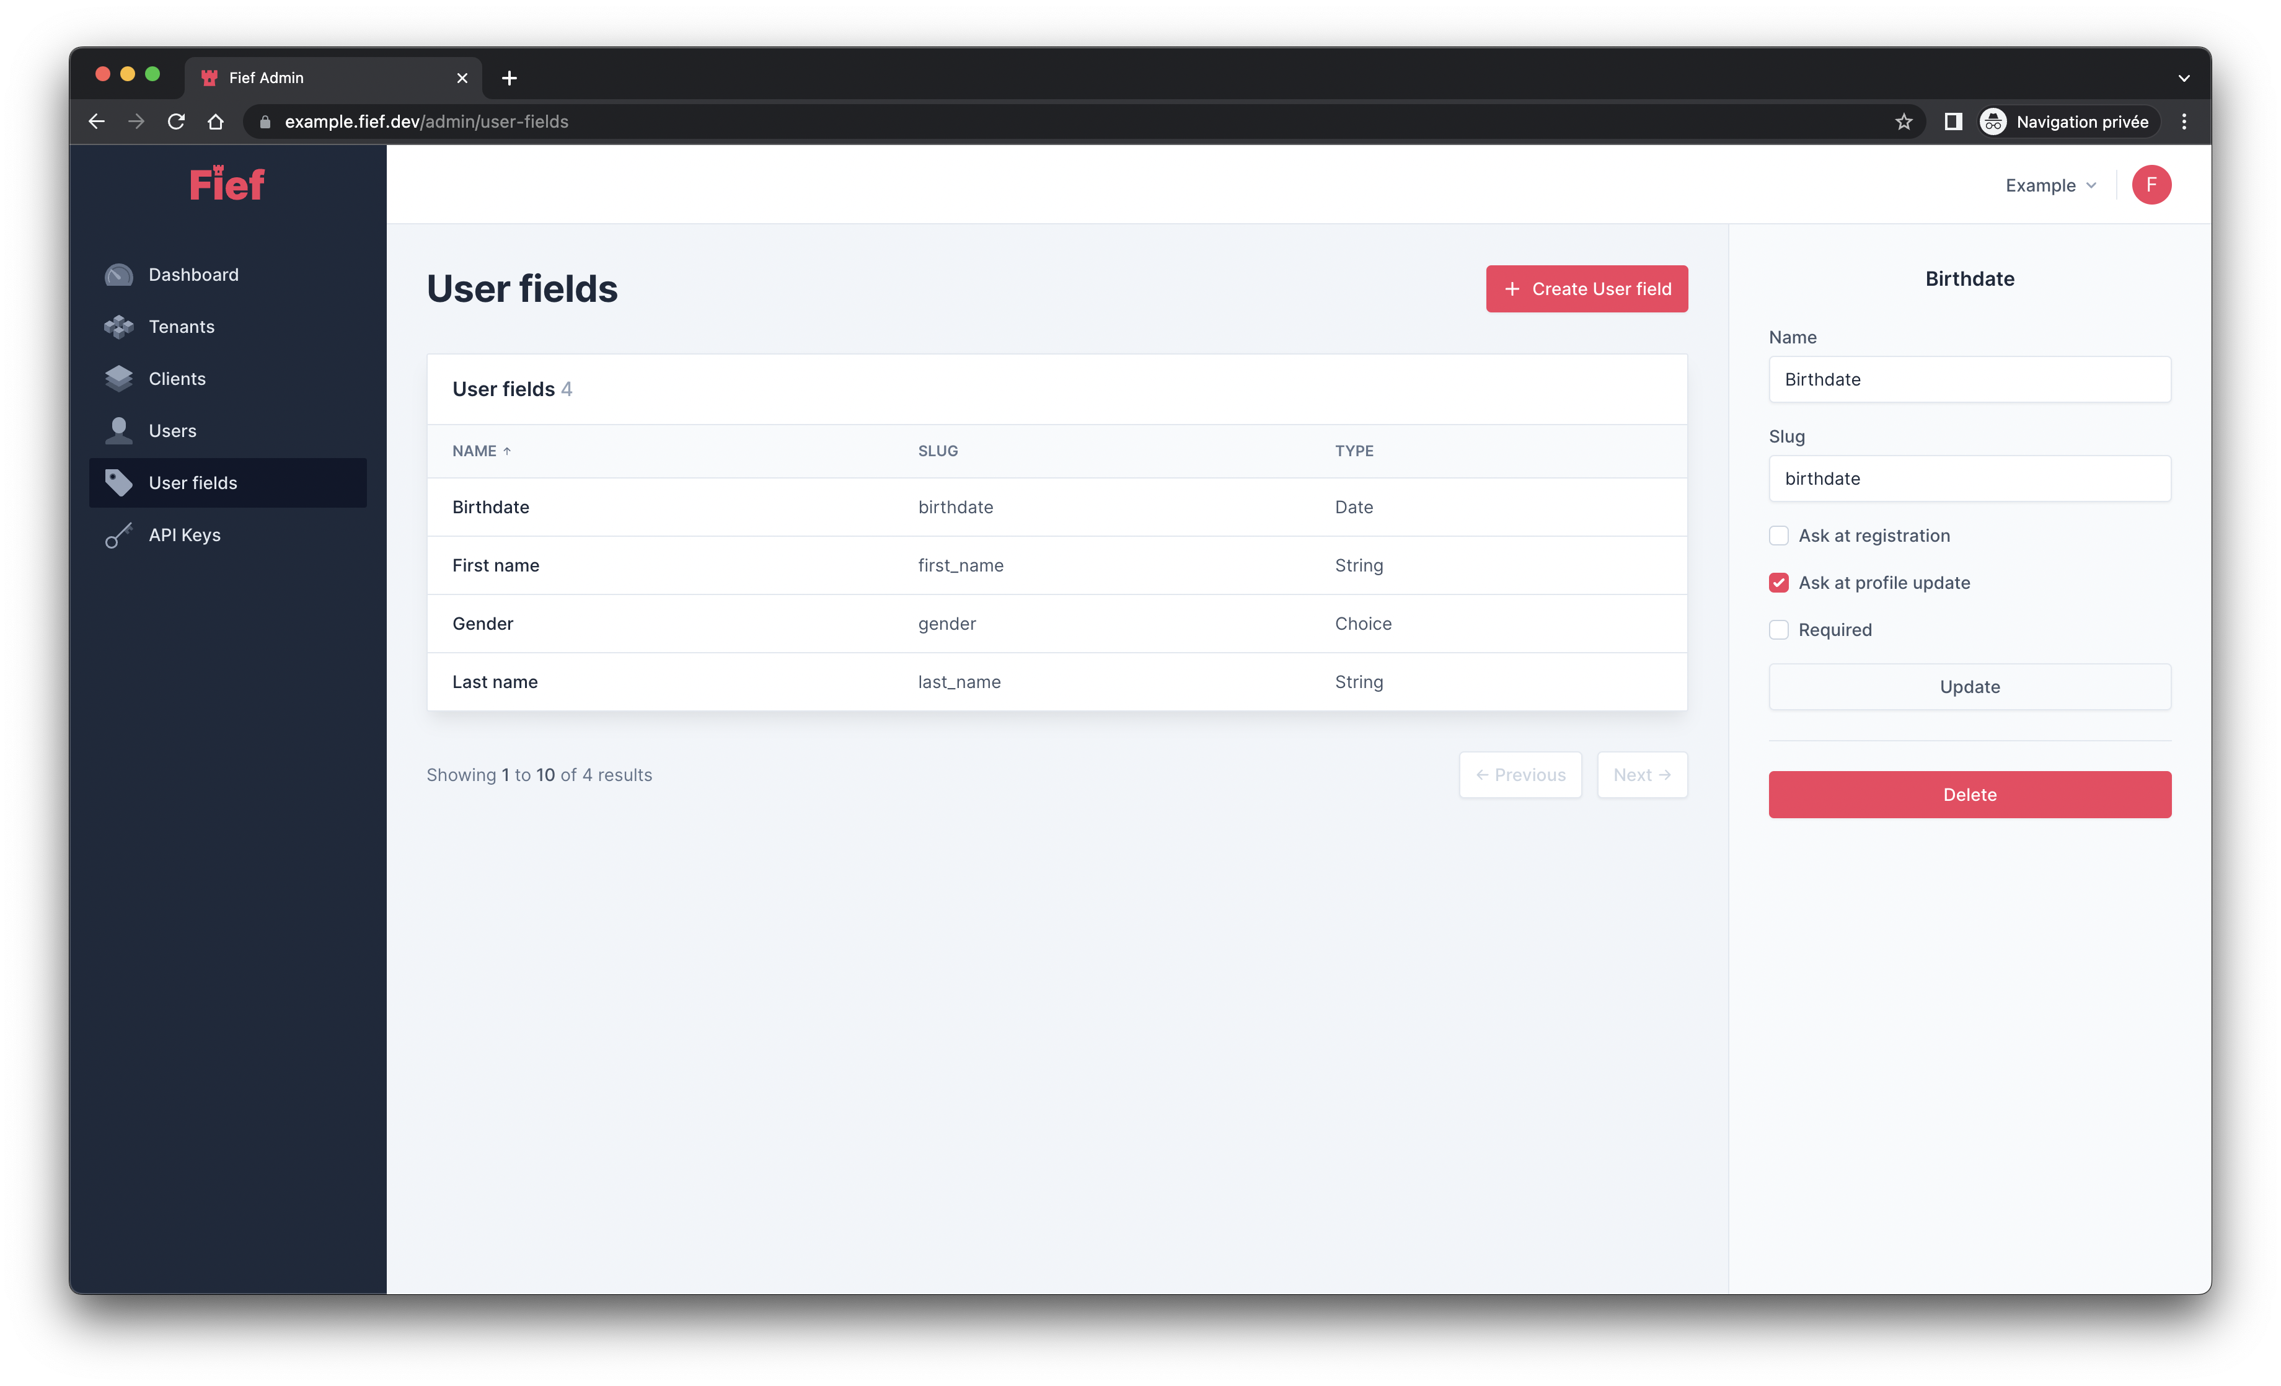
Task: Click the Choice type cell
Action: coord(1362,624)
